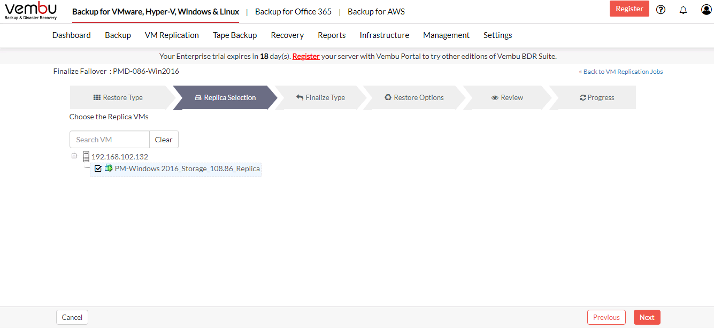
Task: Select PM-Windows 2016_Storage_108.86_Replica tree item
Action: pyautogui.click(x=187, y=169)
